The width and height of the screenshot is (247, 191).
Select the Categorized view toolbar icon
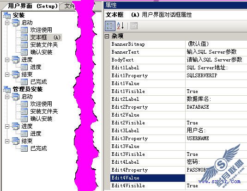(110, 26)
